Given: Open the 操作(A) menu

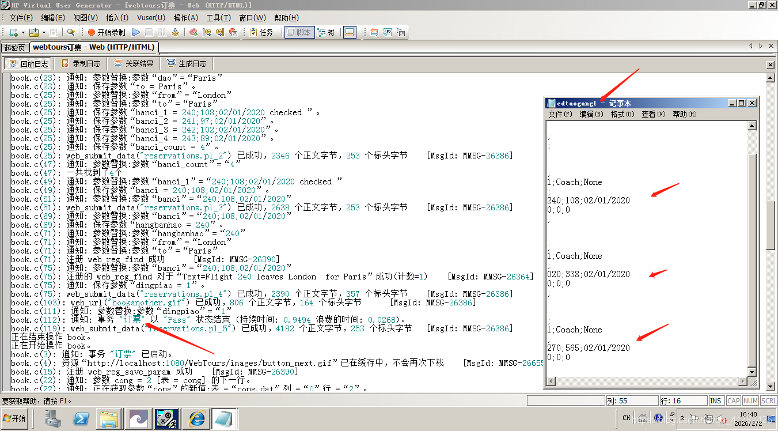Looking at the screenshot, I should pos(185,18).
